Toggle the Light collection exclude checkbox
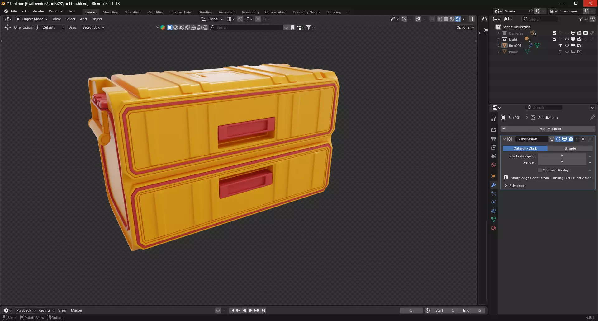The height and width of the screenshot is (321, 598). (554, 39)
